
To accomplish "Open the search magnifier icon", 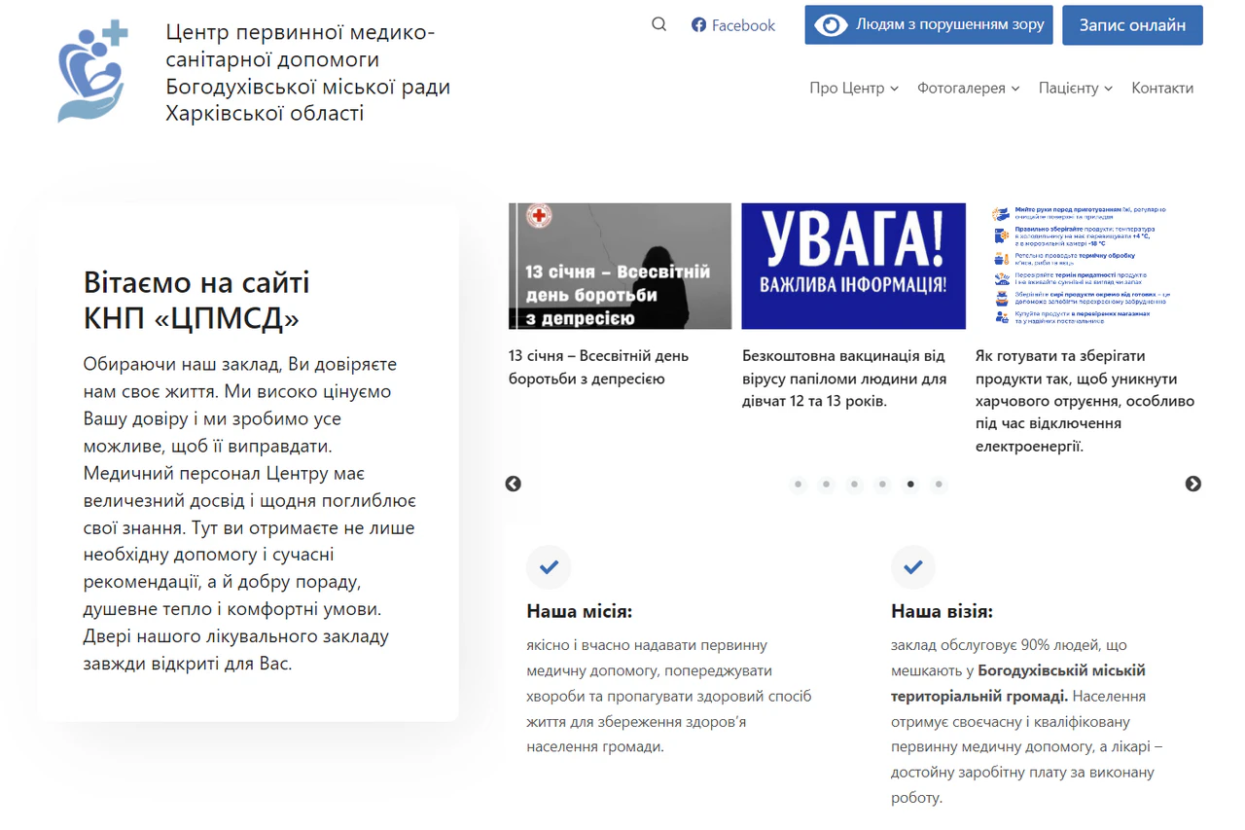I will point(658,24).
